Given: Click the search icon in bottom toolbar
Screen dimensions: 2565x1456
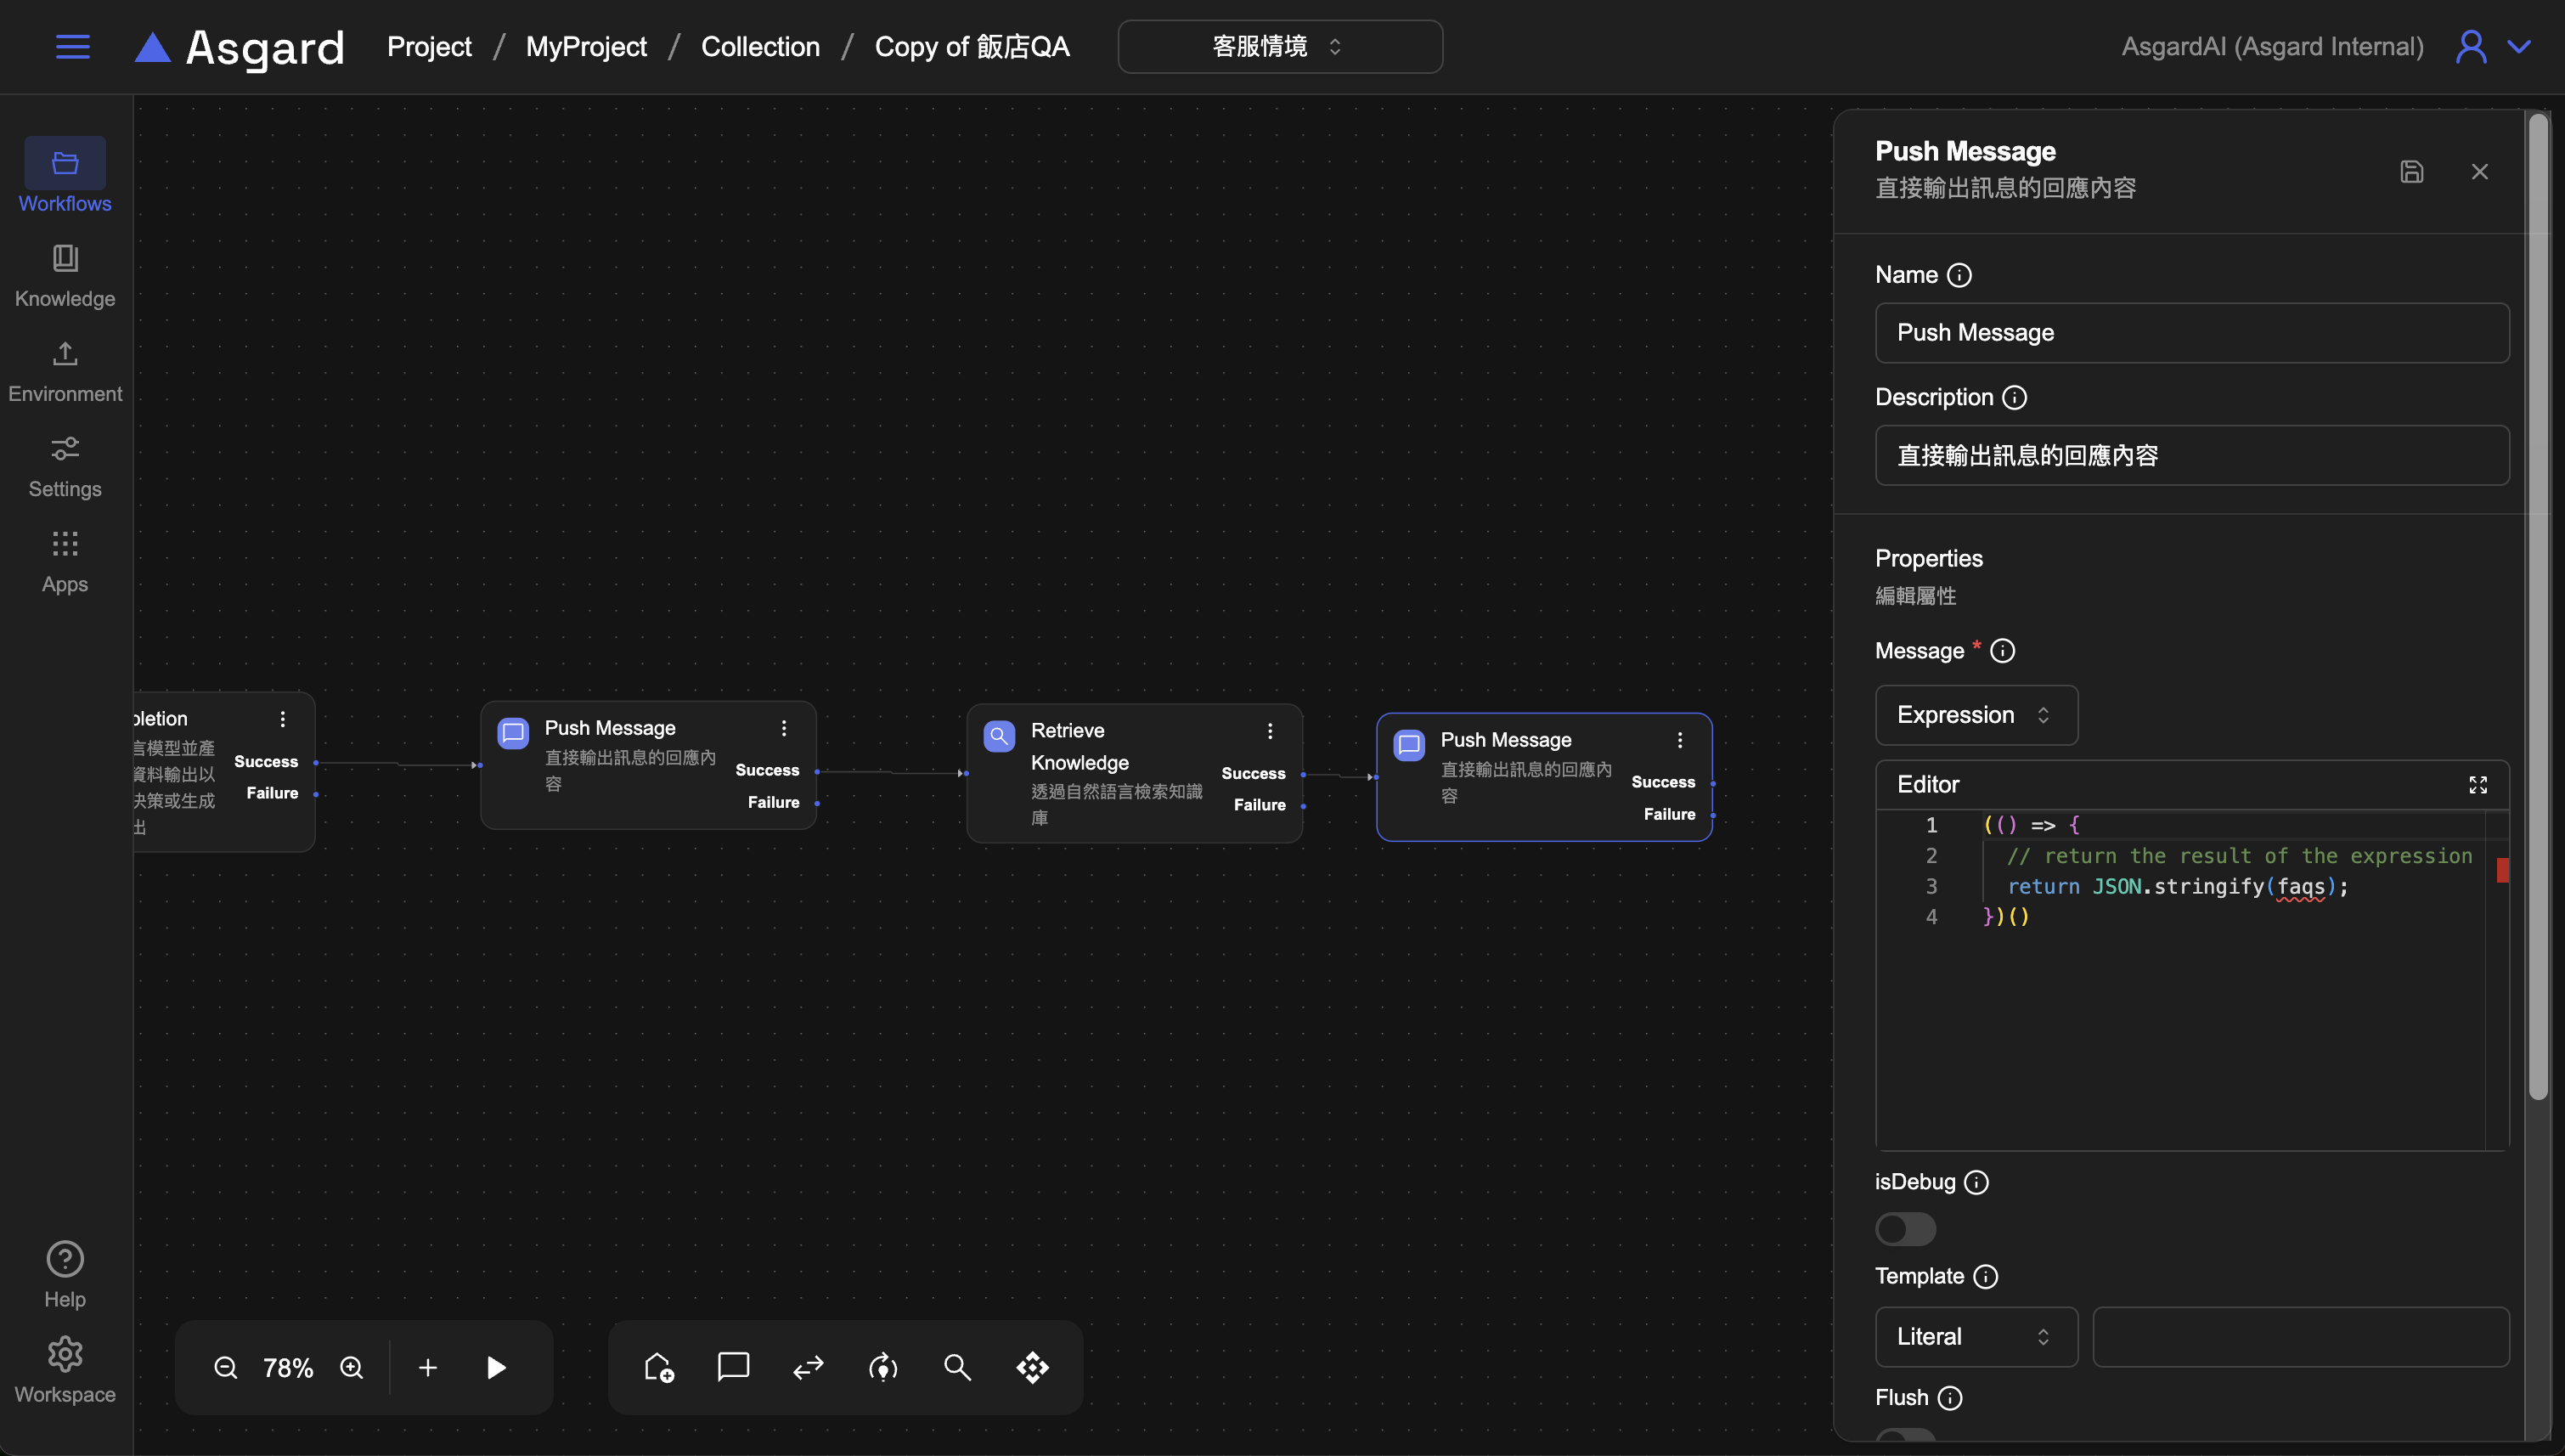Looking at the screenshot, I should 956,1367.
